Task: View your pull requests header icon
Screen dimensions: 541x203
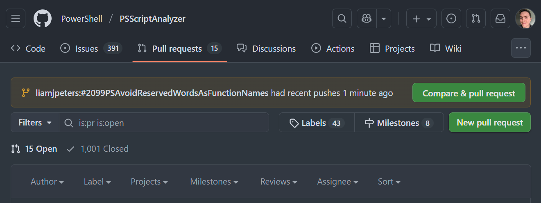Action: click(476, 19)
